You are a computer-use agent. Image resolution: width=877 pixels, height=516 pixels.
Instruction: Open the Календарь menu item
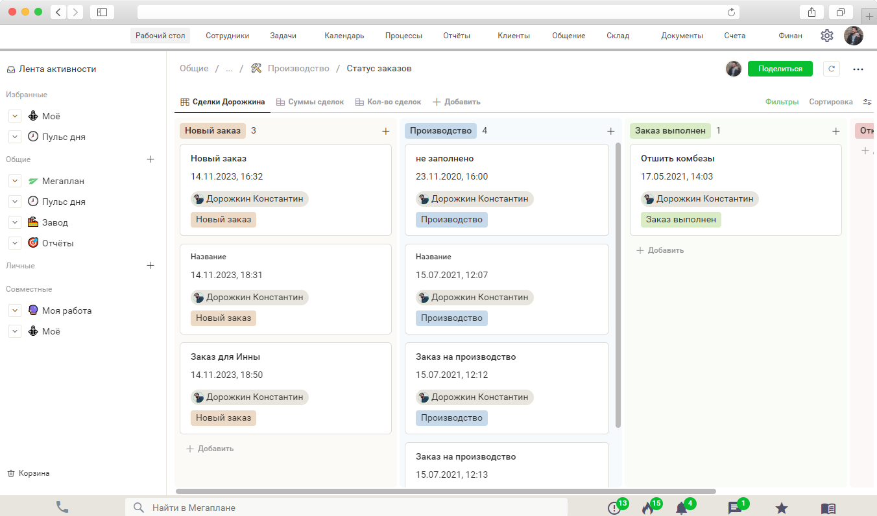tap(344, 36)
